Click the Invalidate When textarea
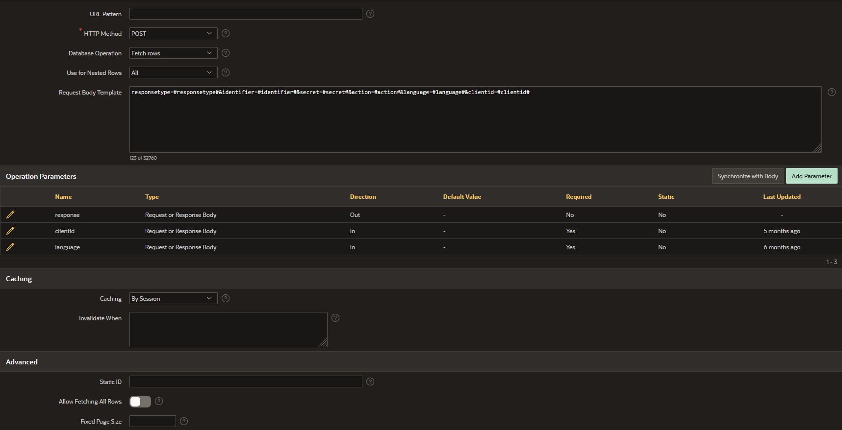Screen dimensions: 842x430 point(229,330)
